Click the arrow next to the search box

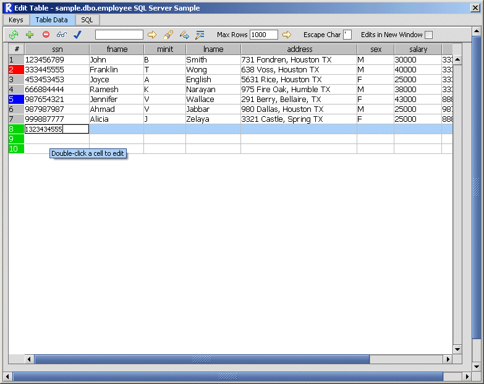[x=152, y=35]
